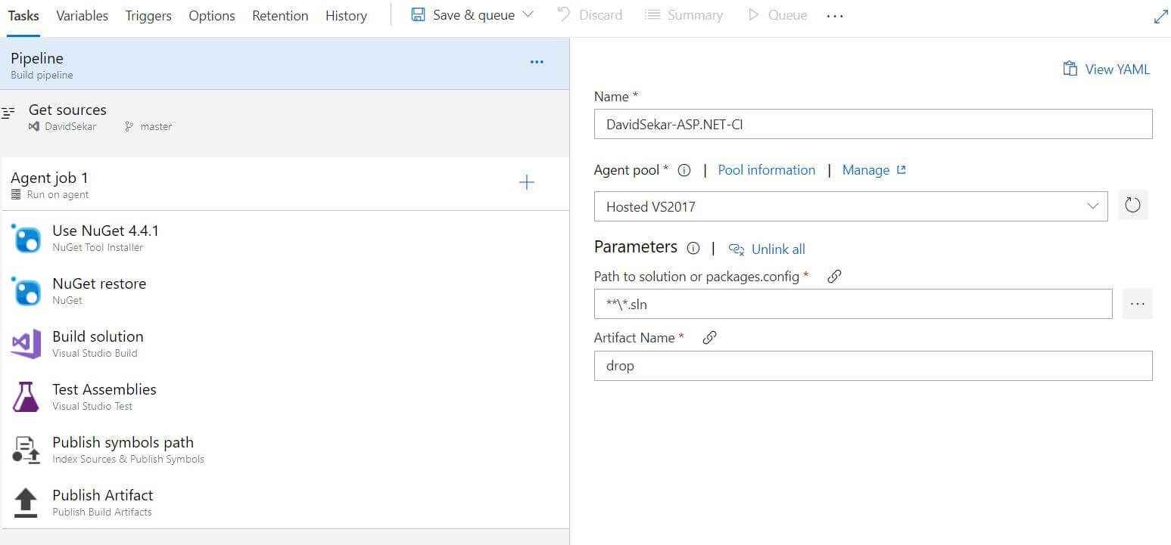Open the Variables tab
Image resolution: width=1171 pixels, height=545 pixels.
click(x=82, y=15)
